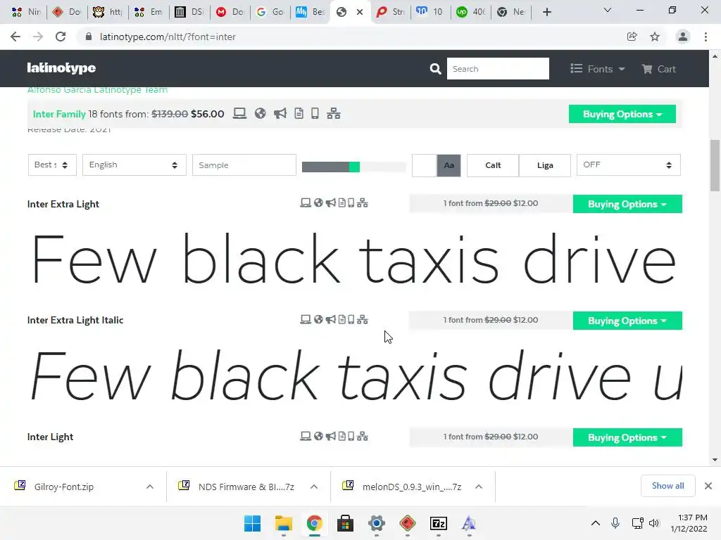Click the latinotype logo

pos(61,68)
